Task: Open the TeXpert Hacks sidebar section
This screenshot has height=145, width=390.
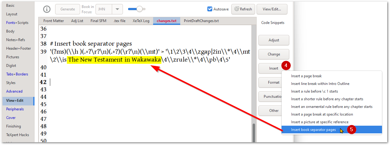Action: (17, 135)
